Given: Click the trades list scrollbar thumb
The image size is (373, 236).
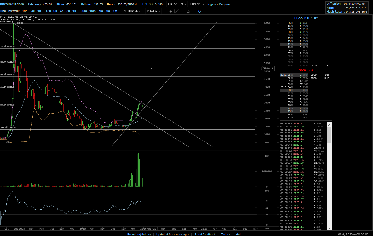Looking at the screenshot, I should [329, 135].
